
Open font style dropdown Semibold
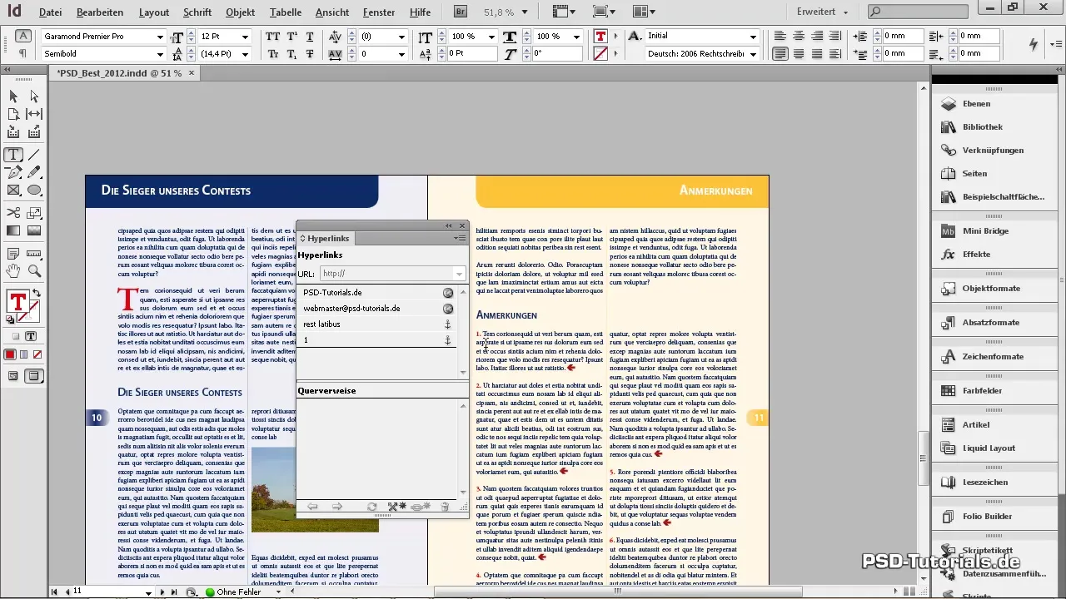coord(161,54)
